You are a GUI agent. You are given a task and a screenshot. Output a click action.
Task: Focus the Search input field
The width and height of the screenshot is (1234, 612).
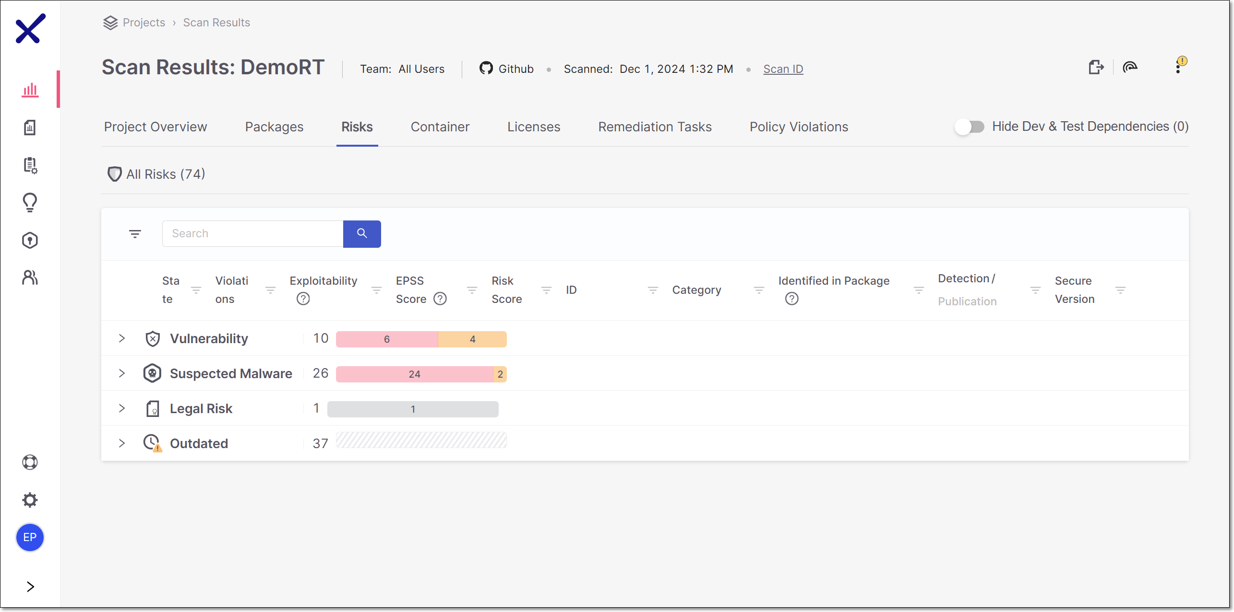tap(253, 234)
